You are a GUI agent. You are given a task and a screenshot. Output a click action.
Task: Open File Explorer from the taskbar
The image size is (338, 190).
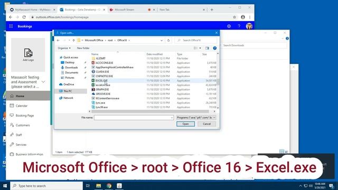pos(99,186)
